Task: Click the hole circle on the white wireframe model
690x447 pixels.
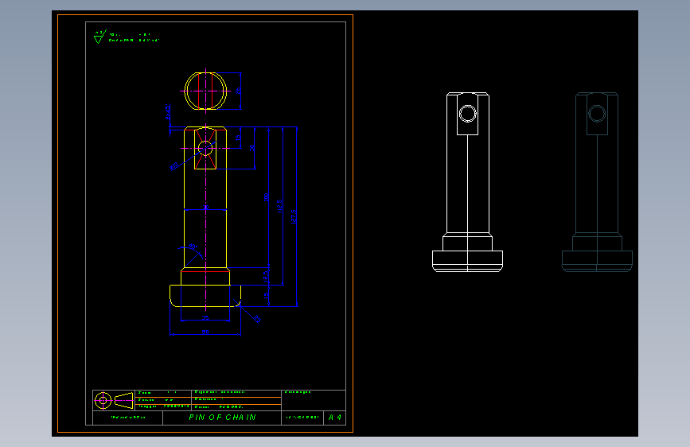Action: (x=467, y=114)
